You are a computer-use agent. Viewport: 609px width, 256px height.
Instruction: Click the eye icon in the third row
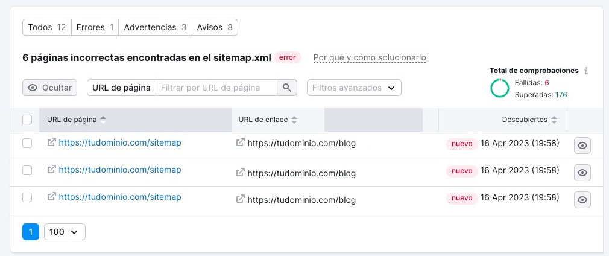pos(582,200)
